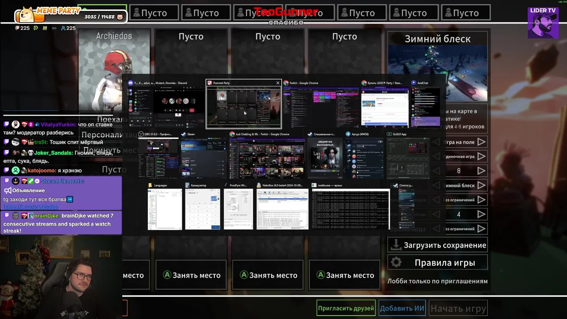Click the gear icon beside Правила игры
Image resolution: width=567 pixels, height=319 pixels.
396,262
